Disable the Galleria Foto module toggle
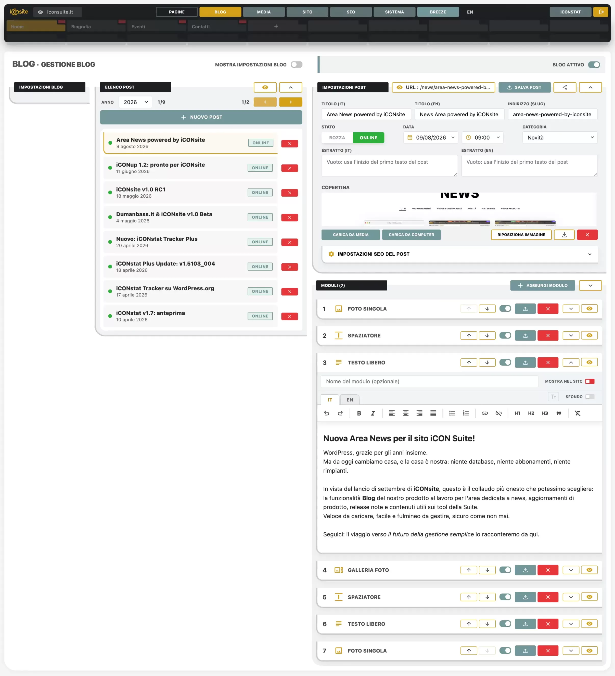 [x=505, y=570]
